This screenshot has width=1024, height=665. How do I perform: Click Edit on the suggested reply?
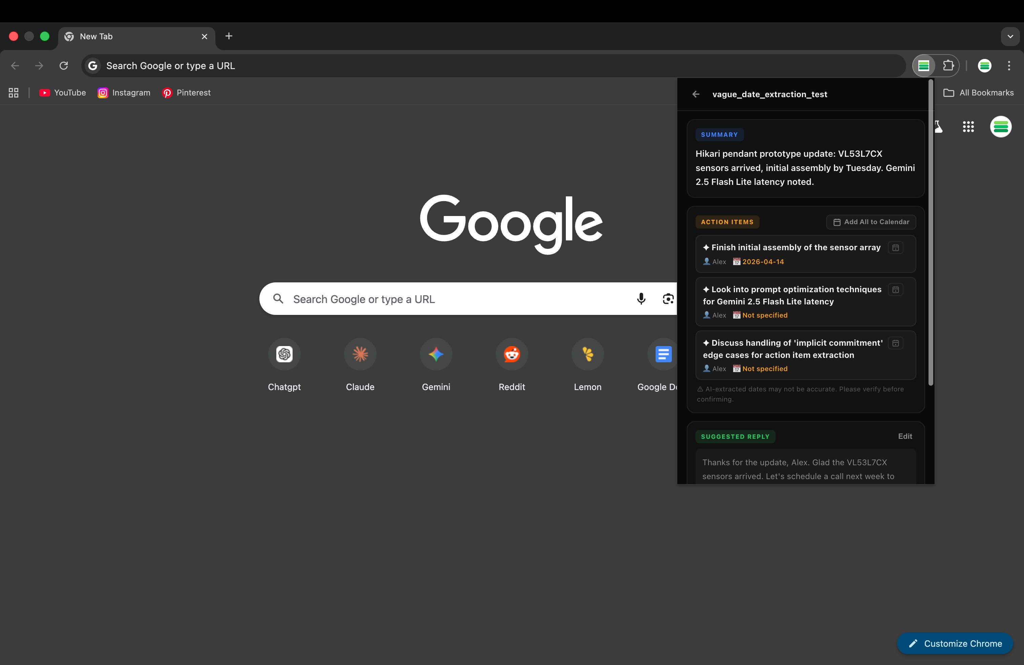905,436
